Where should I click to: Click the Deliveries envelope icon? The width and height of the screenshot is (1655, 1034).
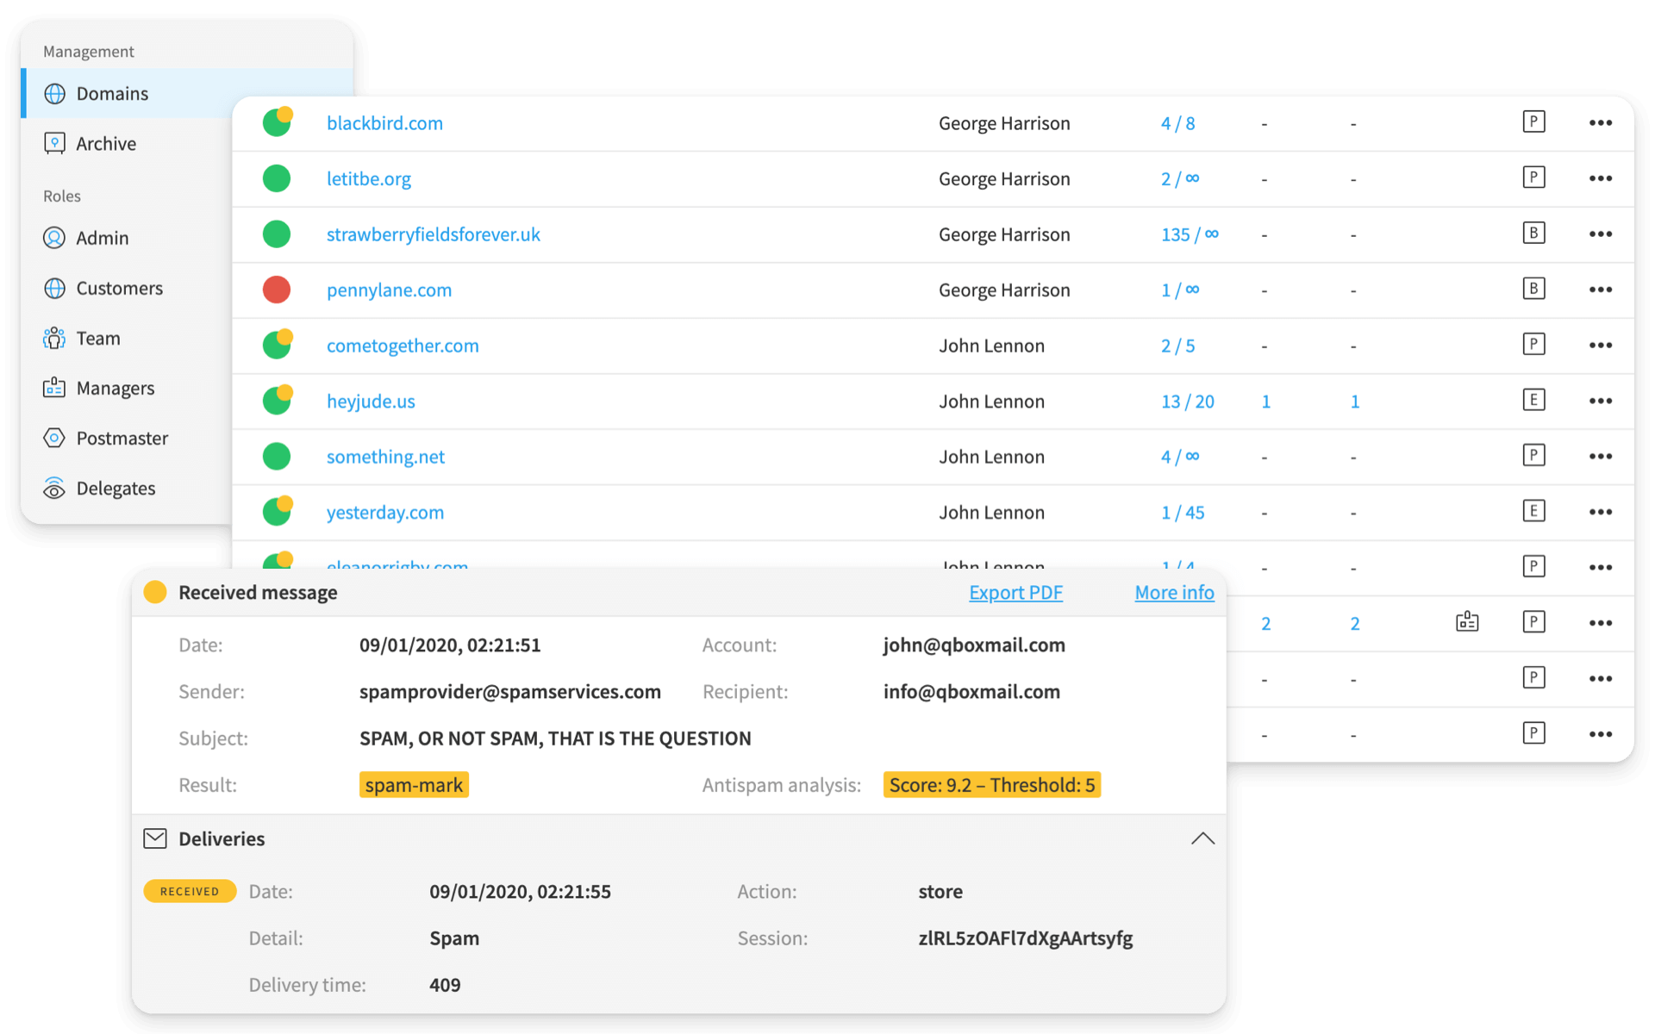point(155,838)
